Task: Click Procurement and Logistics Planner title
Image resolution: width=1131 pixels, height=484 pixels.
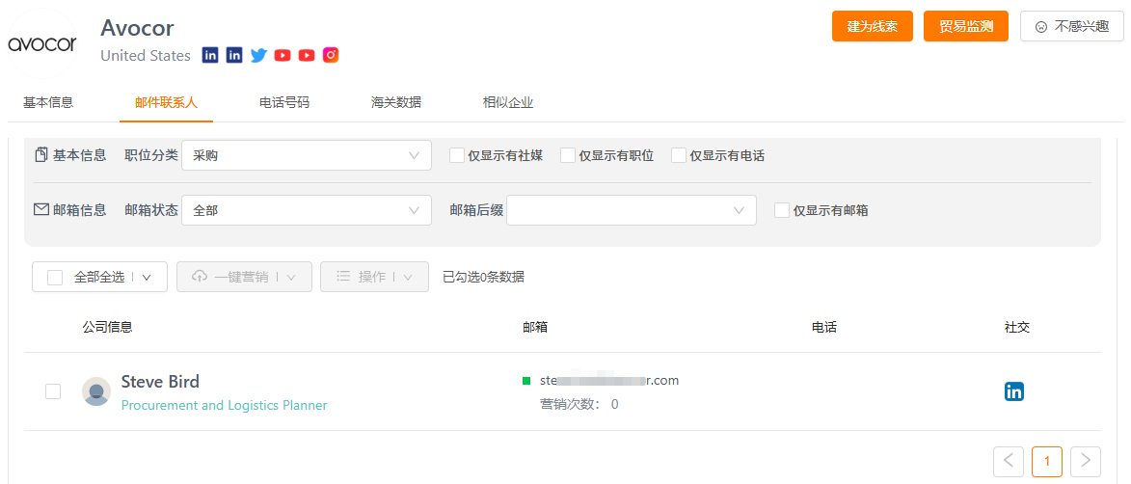Action: [x=225, y=405]
